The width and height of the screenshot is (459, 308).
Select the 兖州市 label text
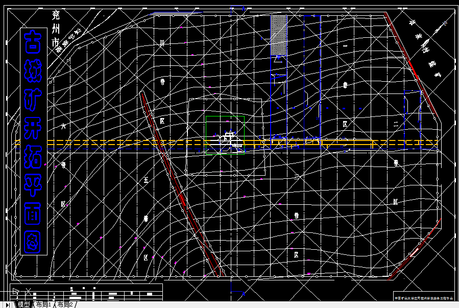tap(56, 29)
